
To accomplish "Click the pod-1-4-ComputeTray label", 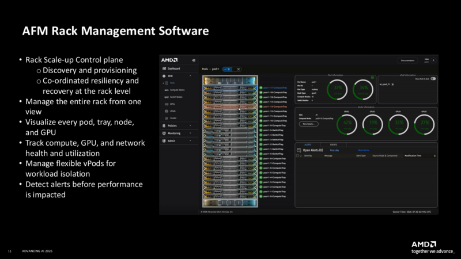I will [x=275, y=177].
